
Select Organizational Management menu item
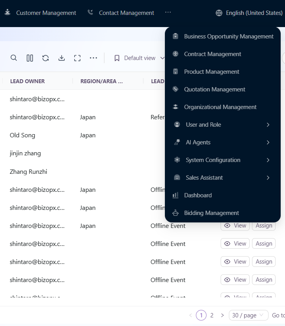click(x=223, y=107)
